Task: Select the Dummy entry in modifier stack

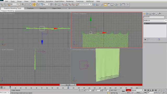Action: (155, 23)
